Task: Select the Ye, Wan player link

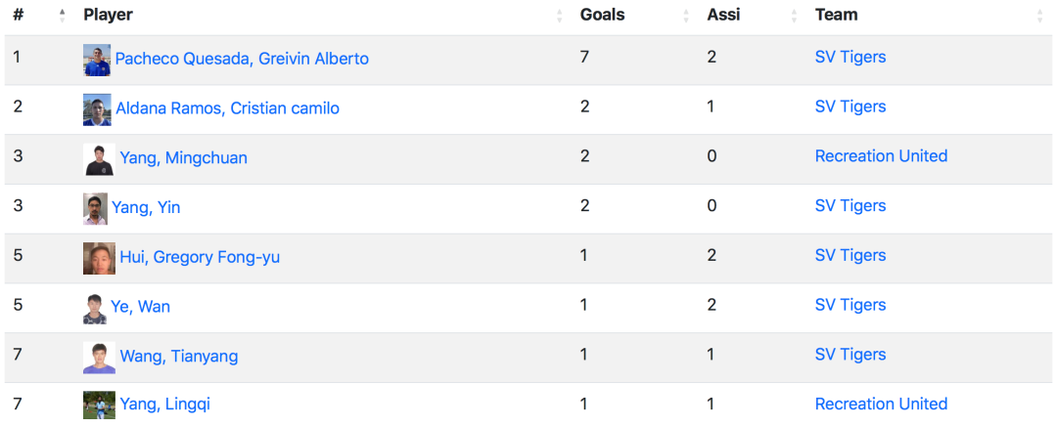Action: pyautogui.click(x=140, y=307)
